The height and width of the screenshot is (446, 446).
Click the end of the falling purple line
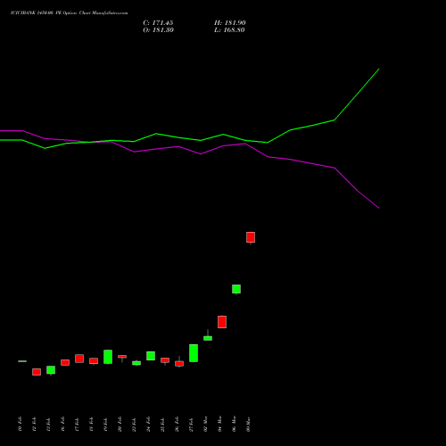[x=379, y=208]
